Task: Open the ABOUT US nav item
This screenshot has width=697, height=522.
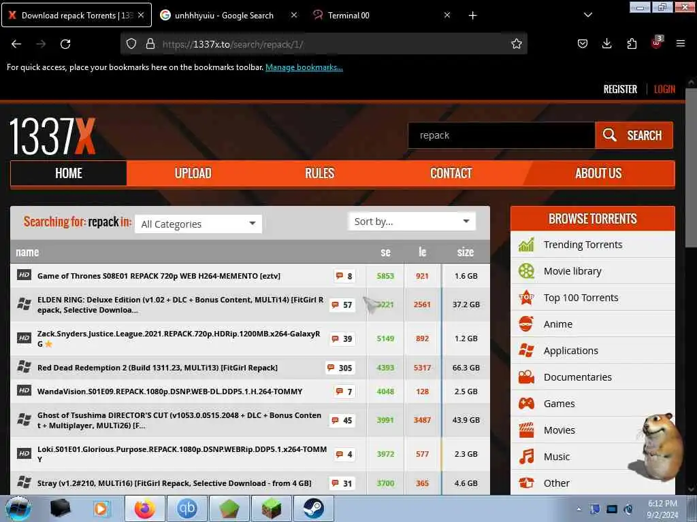Action: [598, 173]
